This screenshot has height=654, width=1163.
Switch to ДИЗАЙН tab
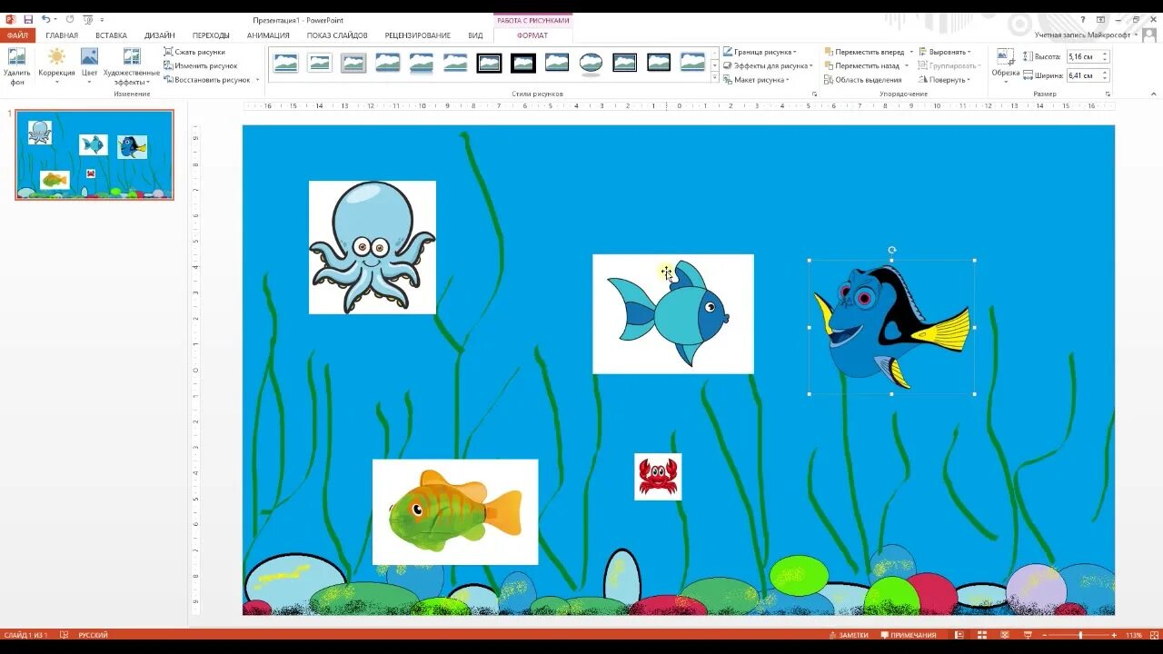pyautogui.click(x=159, y=35)
